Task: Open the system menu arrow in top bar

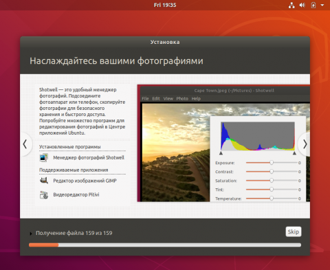Action: (x=322, y=5)
